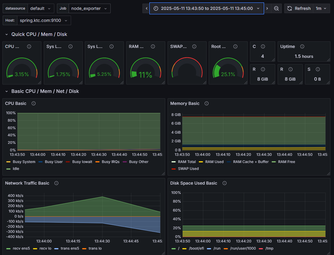
Task: Shift time range forward with the right arrow
Action: (267, 8)
